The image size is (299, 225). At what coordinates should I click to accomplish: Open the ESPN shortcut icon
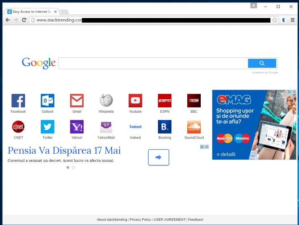tap(165, 101)
